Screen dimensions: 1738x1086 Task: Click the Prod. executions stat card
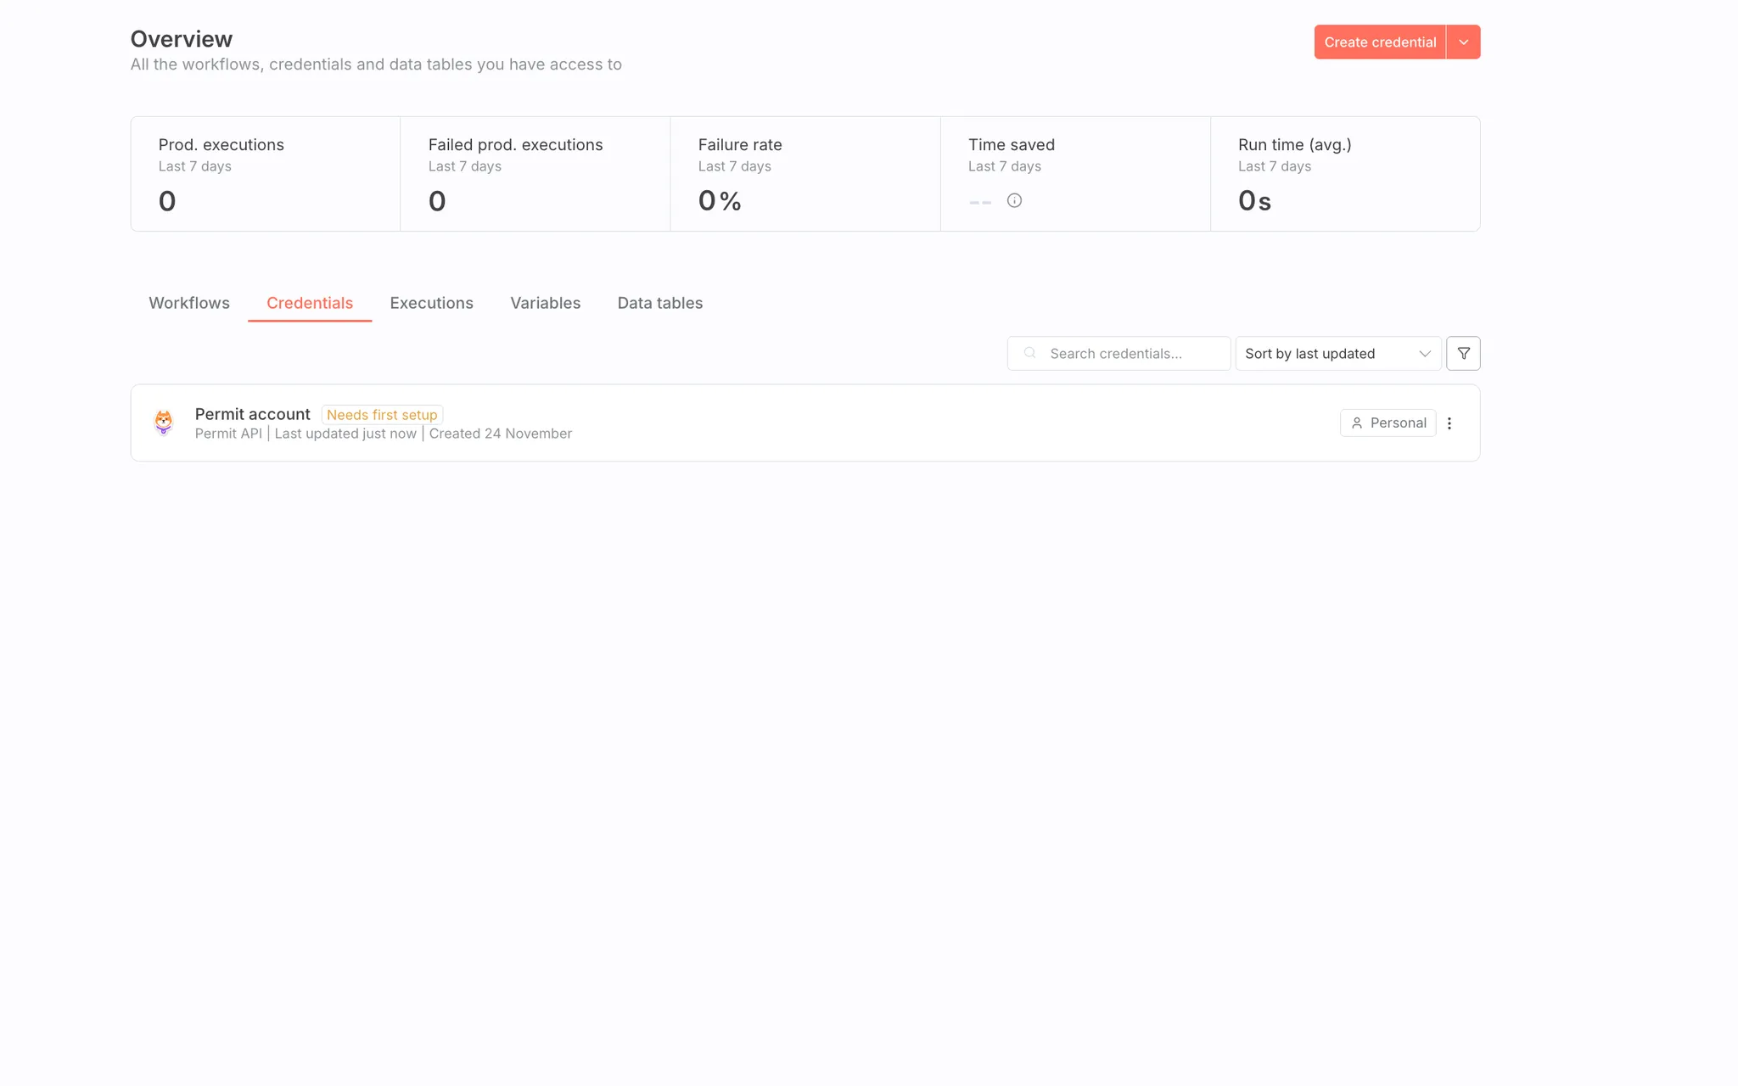[x=266, y=174]
